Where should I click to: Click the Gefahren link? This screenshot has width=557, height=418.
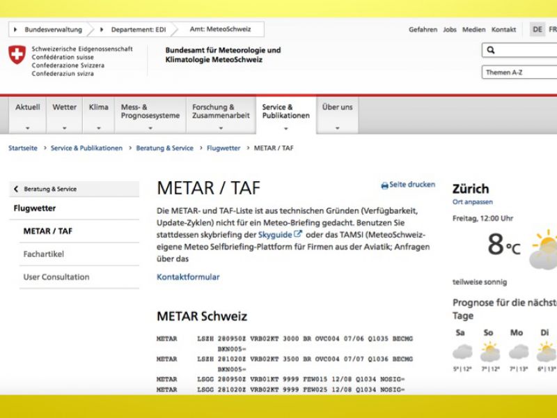tap(423, 29)
